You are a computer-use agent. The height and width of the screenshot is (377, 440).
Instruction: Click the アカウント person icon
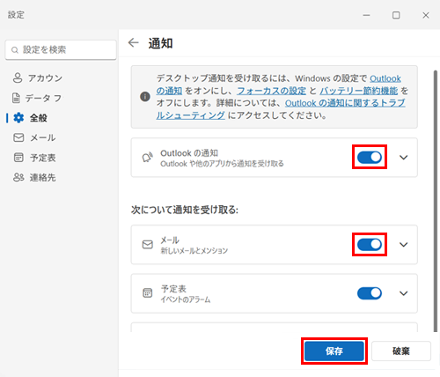(x=18, y=78)
